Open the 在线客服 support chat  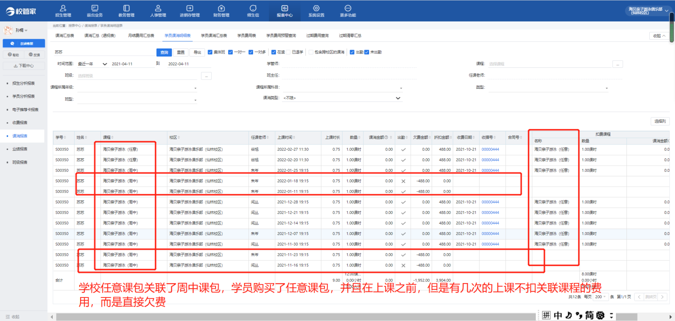click(x=24, y=43)
